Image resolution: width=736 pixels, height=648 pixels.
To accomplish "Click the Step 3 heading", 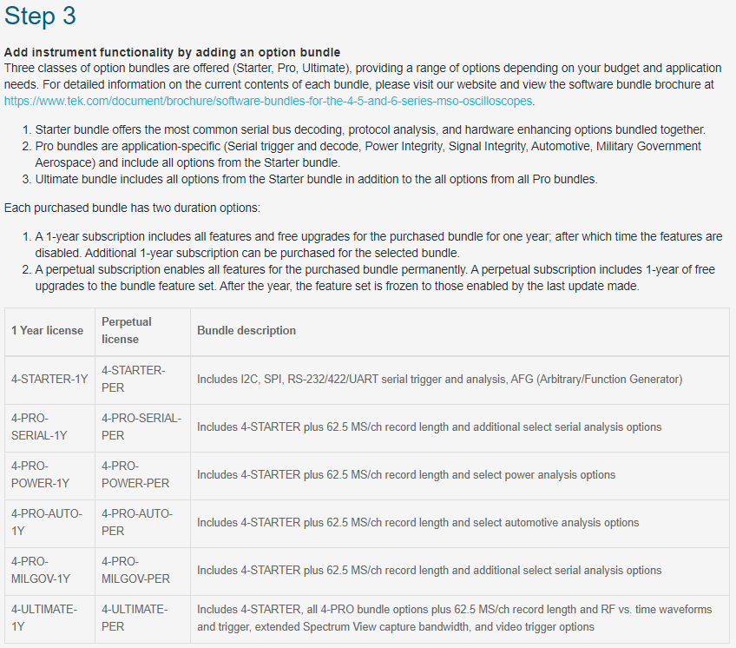I will click(40, 16).
